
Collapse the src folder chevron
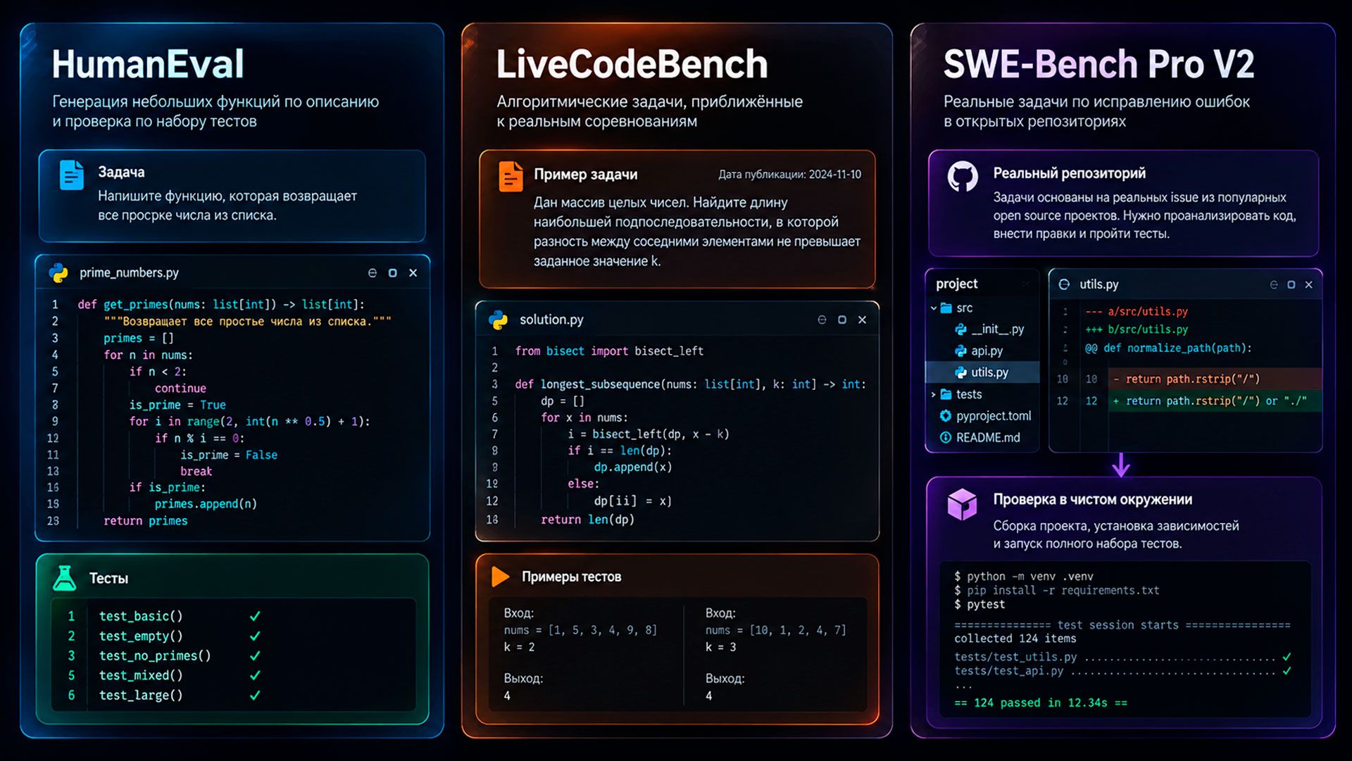tap(934, 308)
